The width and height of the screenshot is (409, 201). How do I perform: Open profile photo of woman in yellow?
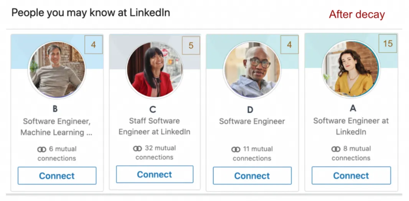(351, 69)
